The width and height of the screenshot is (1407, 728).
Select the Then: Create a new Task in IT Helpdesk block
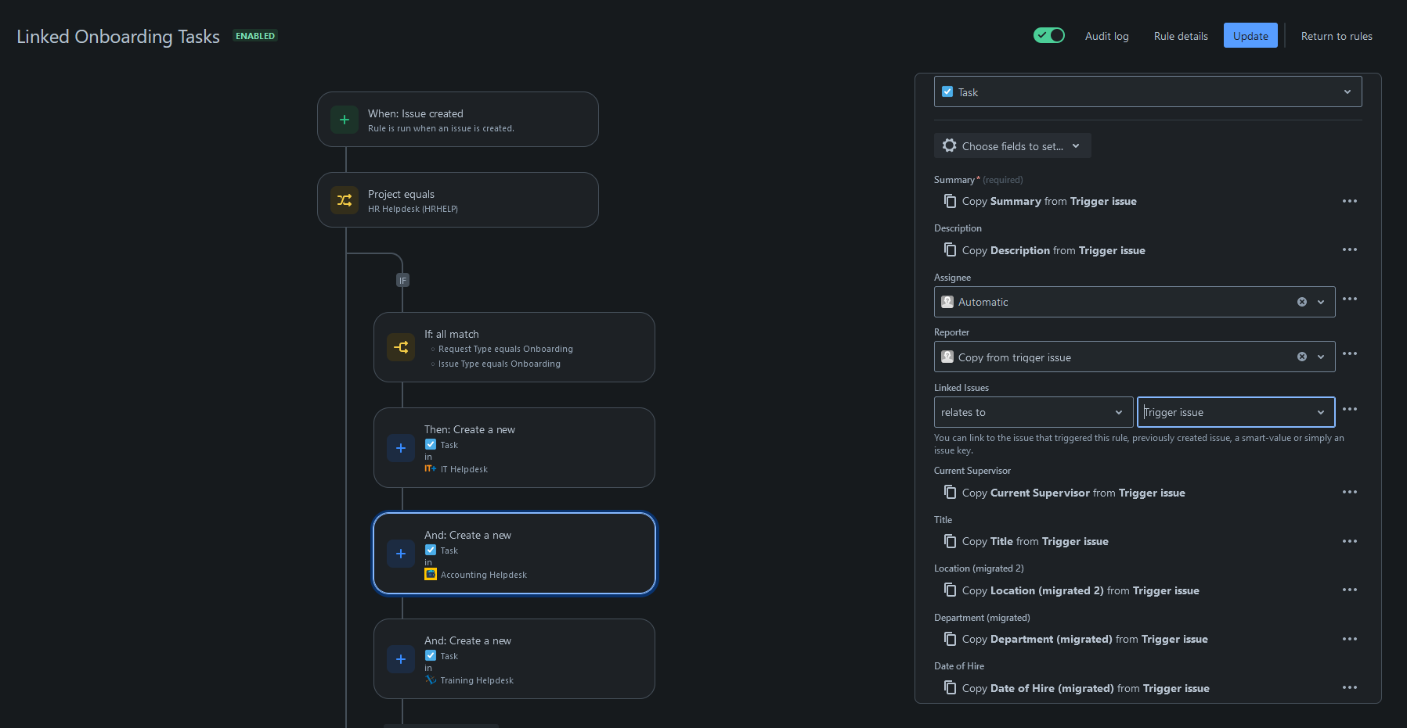[x=514, y=447]
